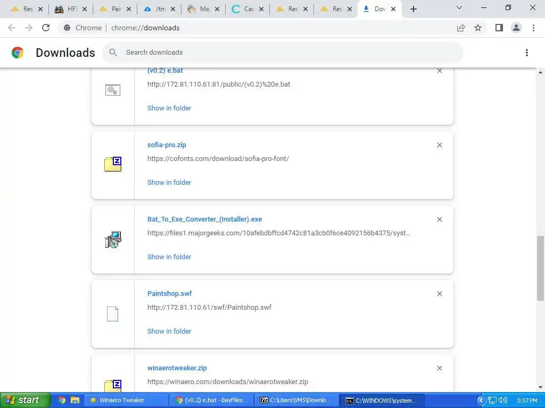Click the majorgeeks.com download URL text

[279, 233]
